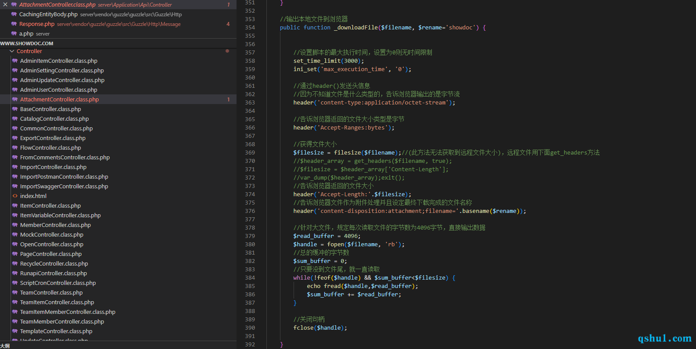Click PHP icon of CachingEntityBody.php
696x349 pixels.
point(14,14)
